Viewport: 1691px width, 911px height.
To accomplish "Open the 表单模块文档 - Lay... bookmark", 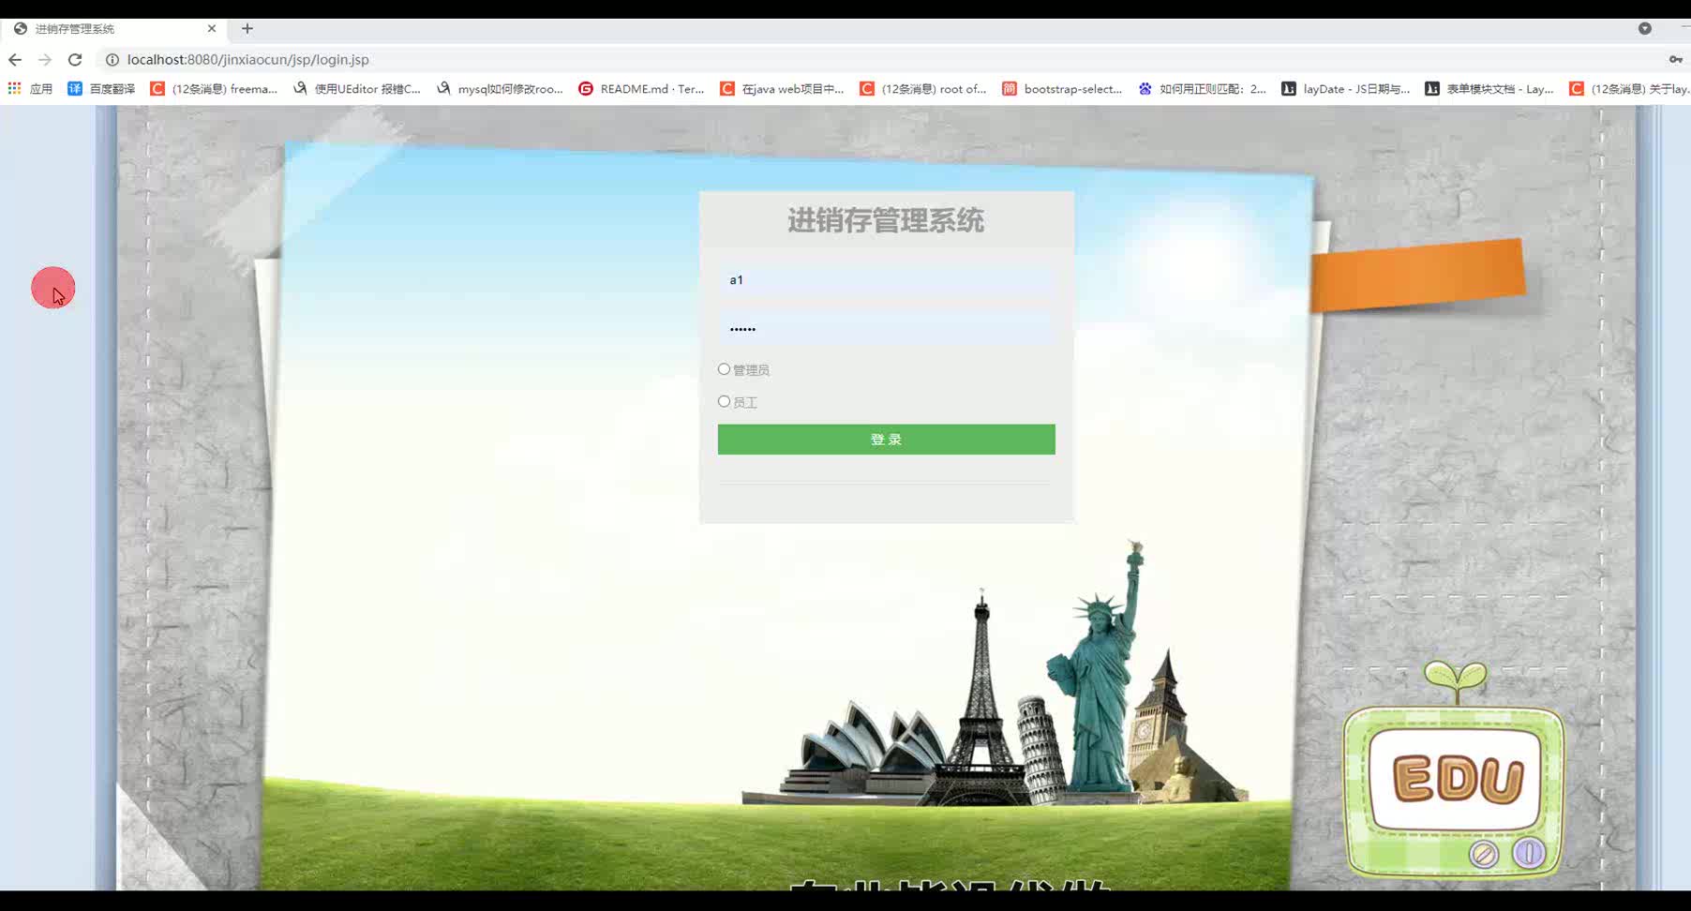I will (x=1489, y=89).
